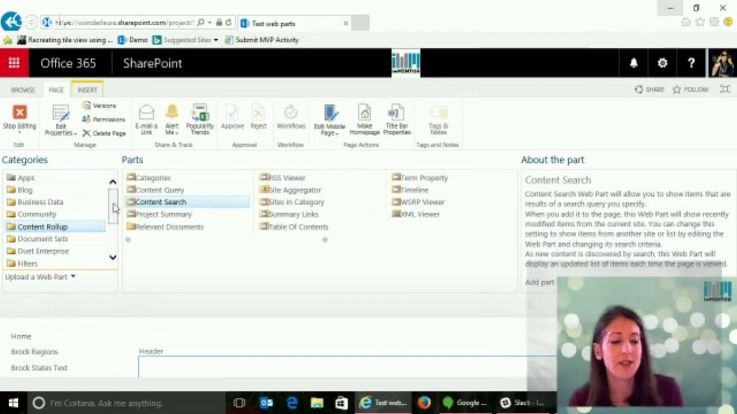Open the Home navigation link
Image resolution: width=737 pixels, height=414 pixels.
pos(21,336)
